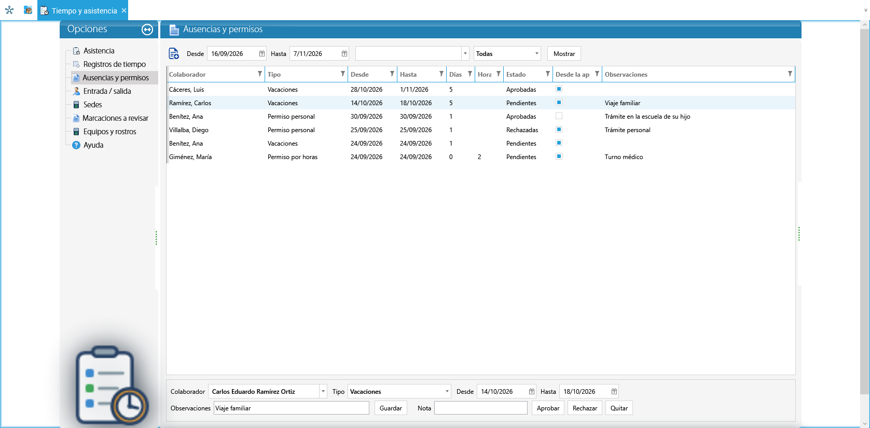Open Asistencia in the options tree
Viewport: 870px width, 428px height.
99,51
